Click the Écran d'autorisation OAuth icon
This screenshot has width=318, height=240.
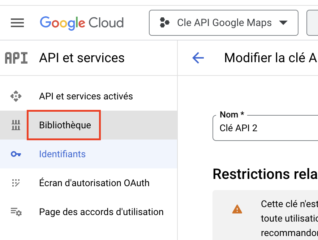pyautogui.click(x=16, y=183)
